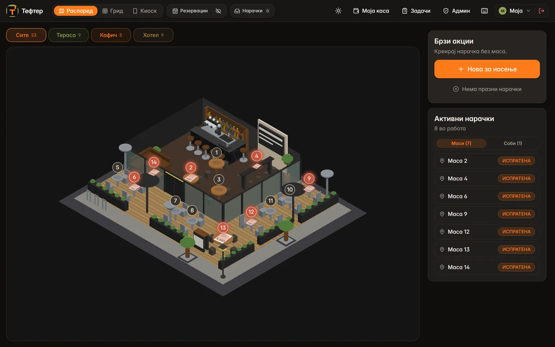Viewport: 555px width, 347px height.
Task: Filter tables by the orange Кафич zone
Action: pyautogui.click(x=111, y=35)
